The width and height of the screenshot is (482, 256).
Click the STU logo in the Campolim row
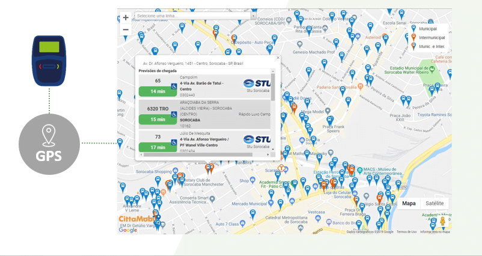click(x=257, y=84)
